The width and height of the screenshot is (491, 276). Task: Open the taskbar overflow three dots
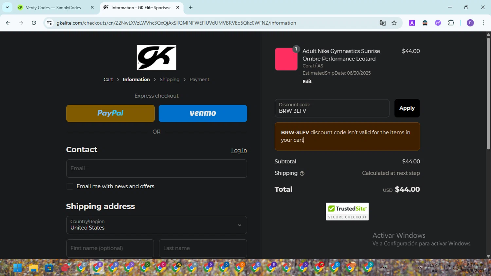pyautogui.click(x=383, y=268)
